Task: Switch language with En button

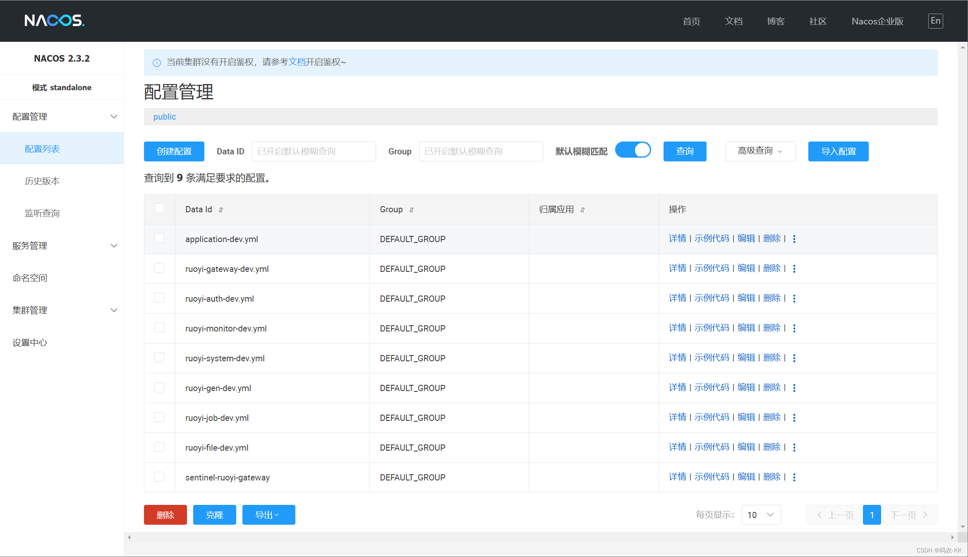Action: (x=935, y=21)
